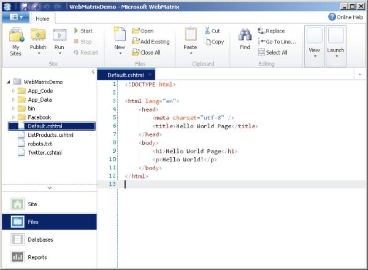The height and width of the screenshot is (270, 368).
Task: Open the My Sites icon
Action: point(16,35)
